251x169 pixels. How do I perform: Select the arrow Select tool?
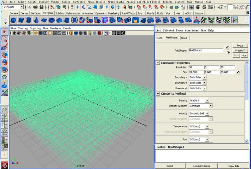[4, 32]
